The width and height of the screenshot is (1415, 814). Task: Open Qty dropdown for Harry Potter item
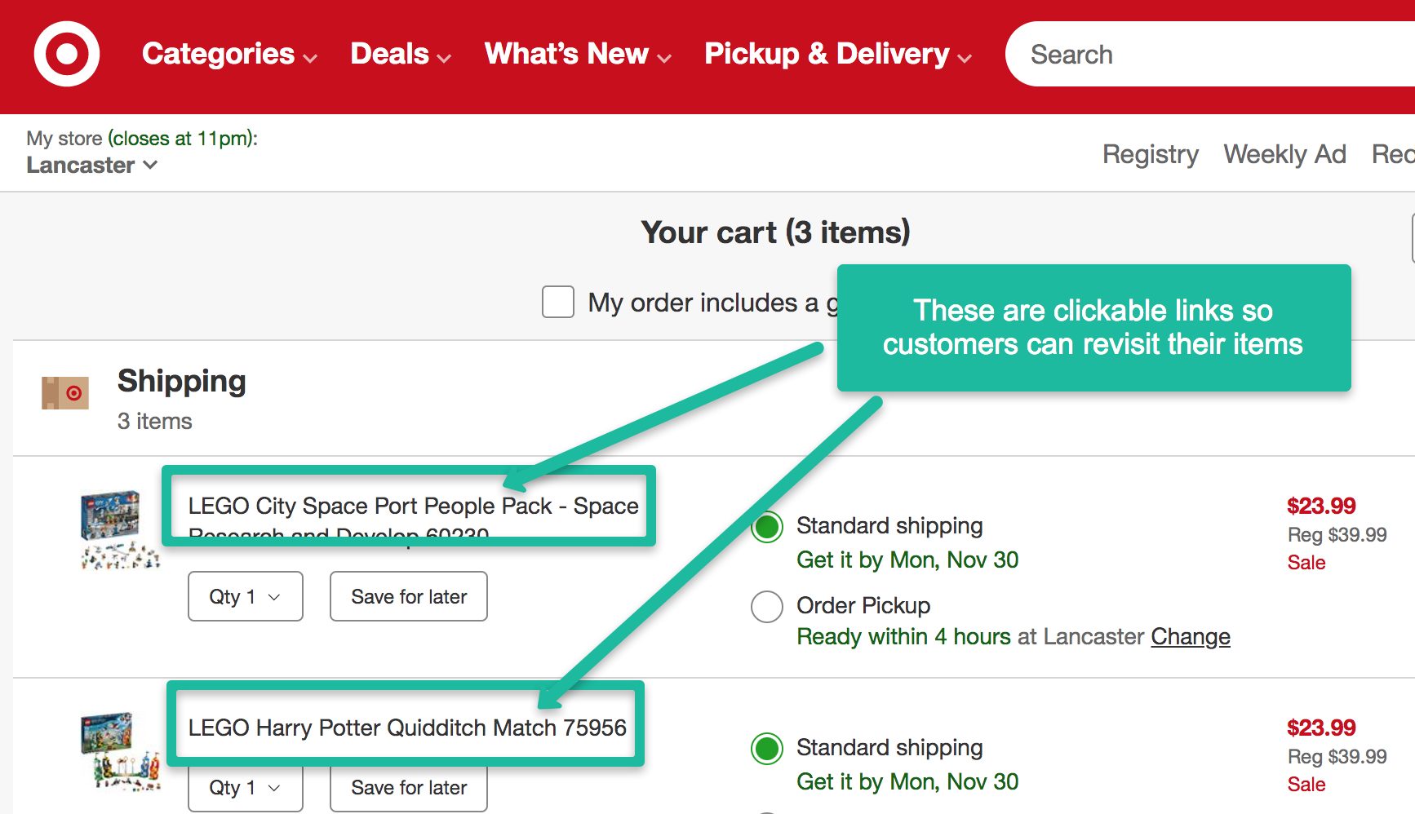245,787
